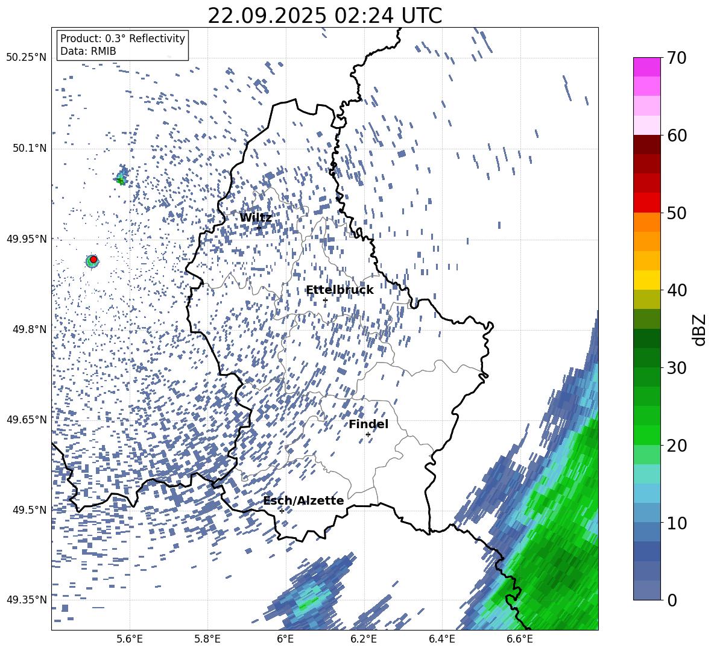Click the 49.35°N latitude label
This screenshot has width=714, height=651.
click(x=27, y=600)
